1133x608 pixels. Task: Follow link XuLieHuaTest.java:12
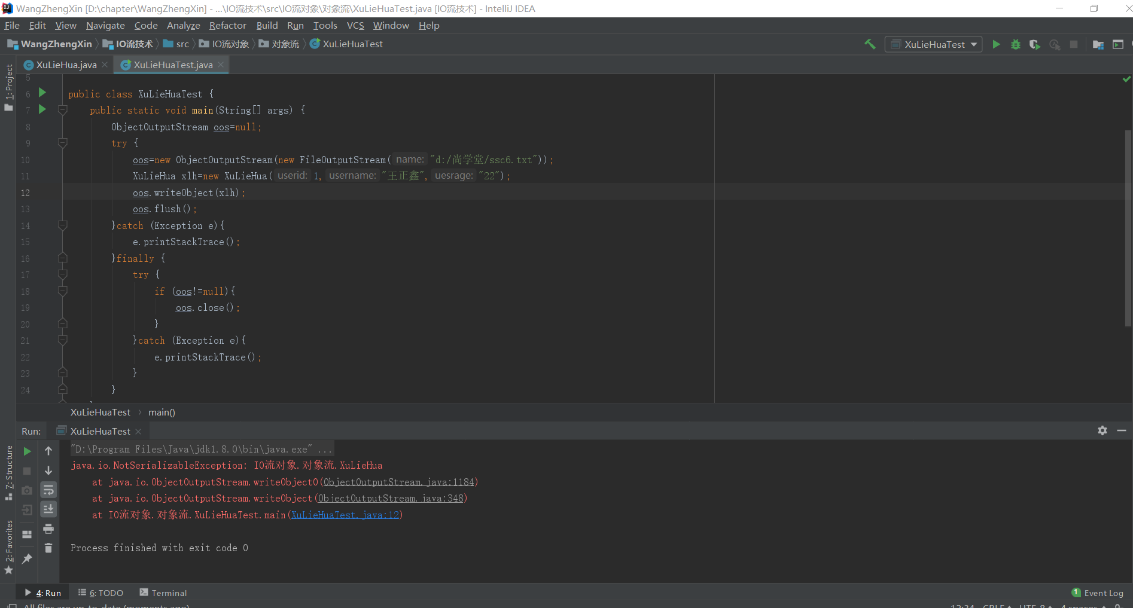coord(345,515)
